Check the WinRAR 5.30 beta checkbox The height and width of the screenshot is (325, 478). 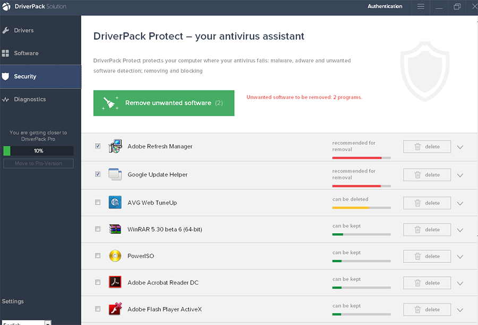(98, 229)
